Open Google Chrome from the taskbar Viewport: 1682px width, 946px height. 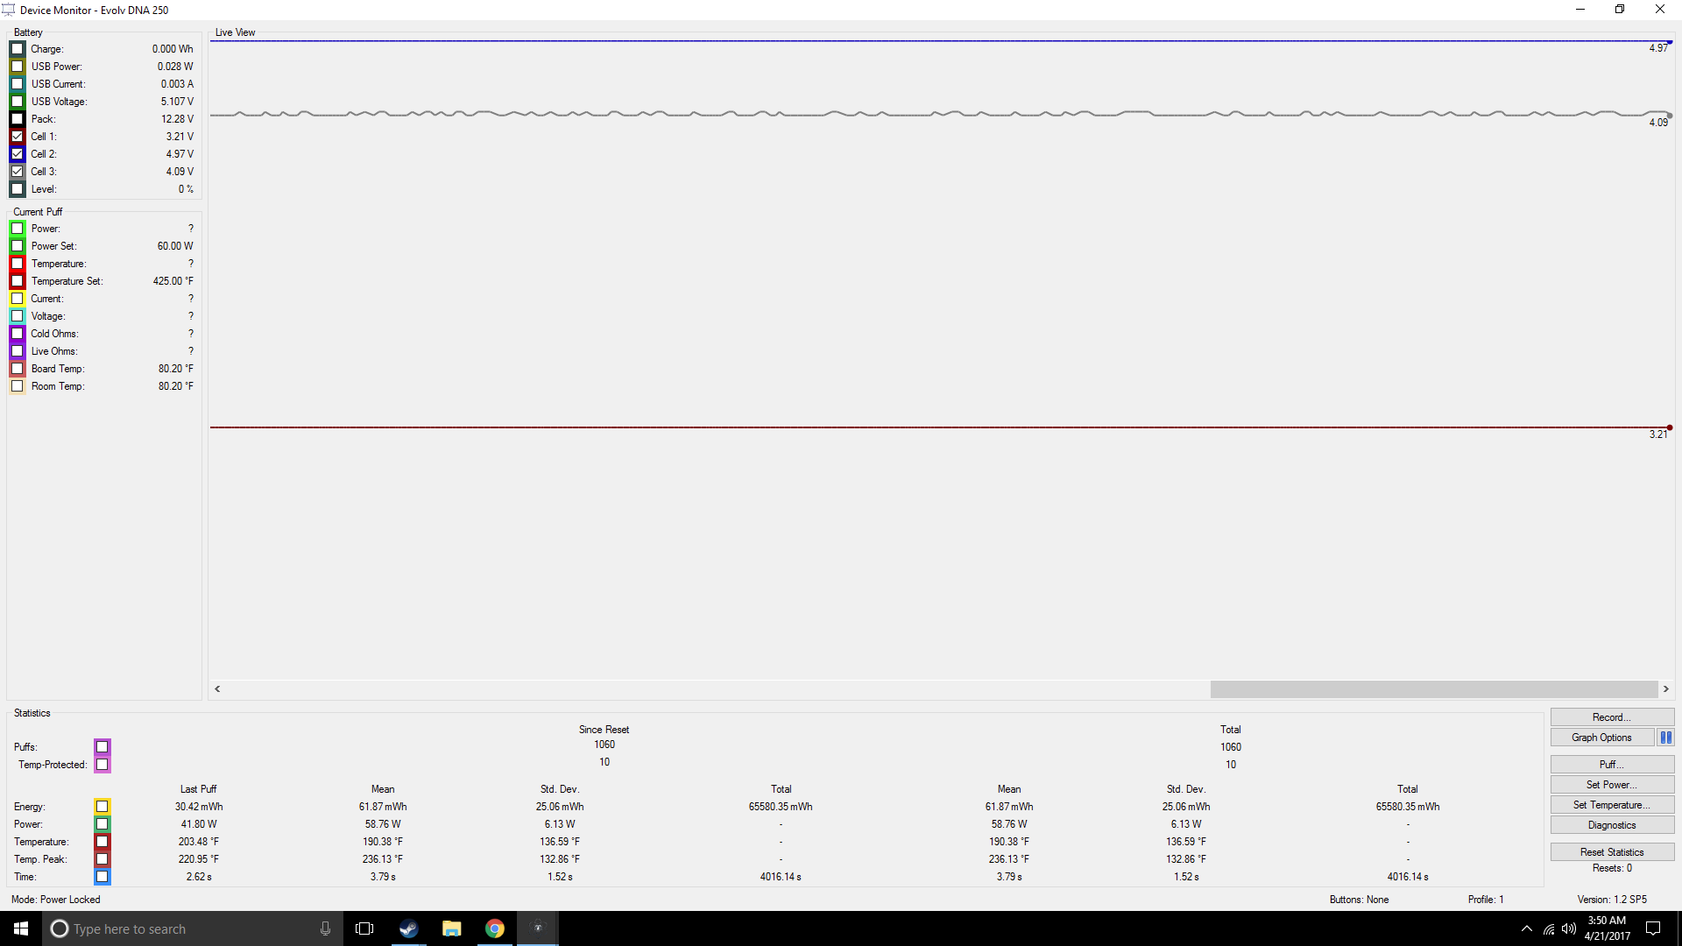(494, 928)
